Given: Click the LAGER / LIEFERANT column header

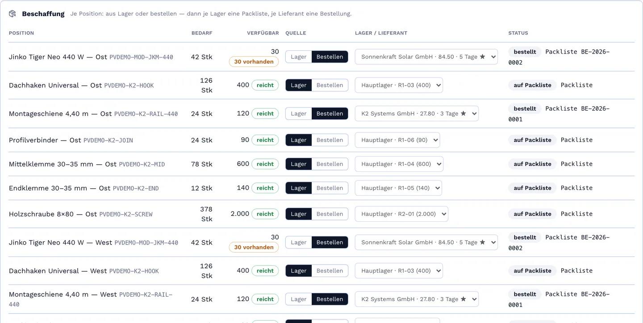Looking at the screenshot, I should tap(381, 33).
